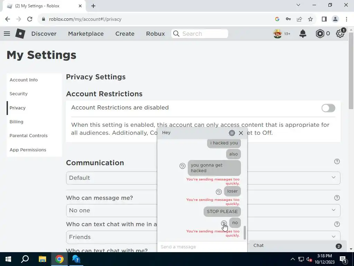Open a new browser tab

(93, 6)
